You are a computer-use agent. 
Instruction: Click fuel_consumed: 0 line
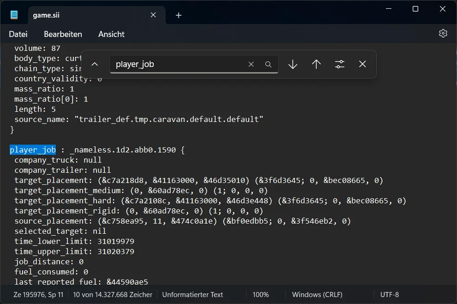51,272
